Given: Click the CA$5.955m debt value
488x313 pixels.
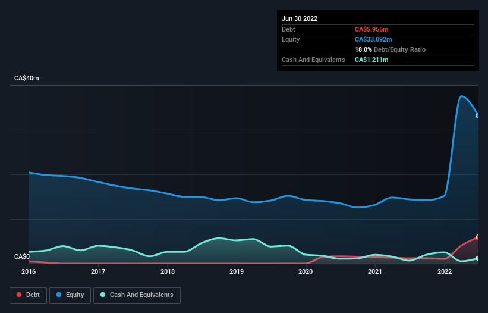Looking at the screenshot, I should pyautogui.click(x=371, y=29).
